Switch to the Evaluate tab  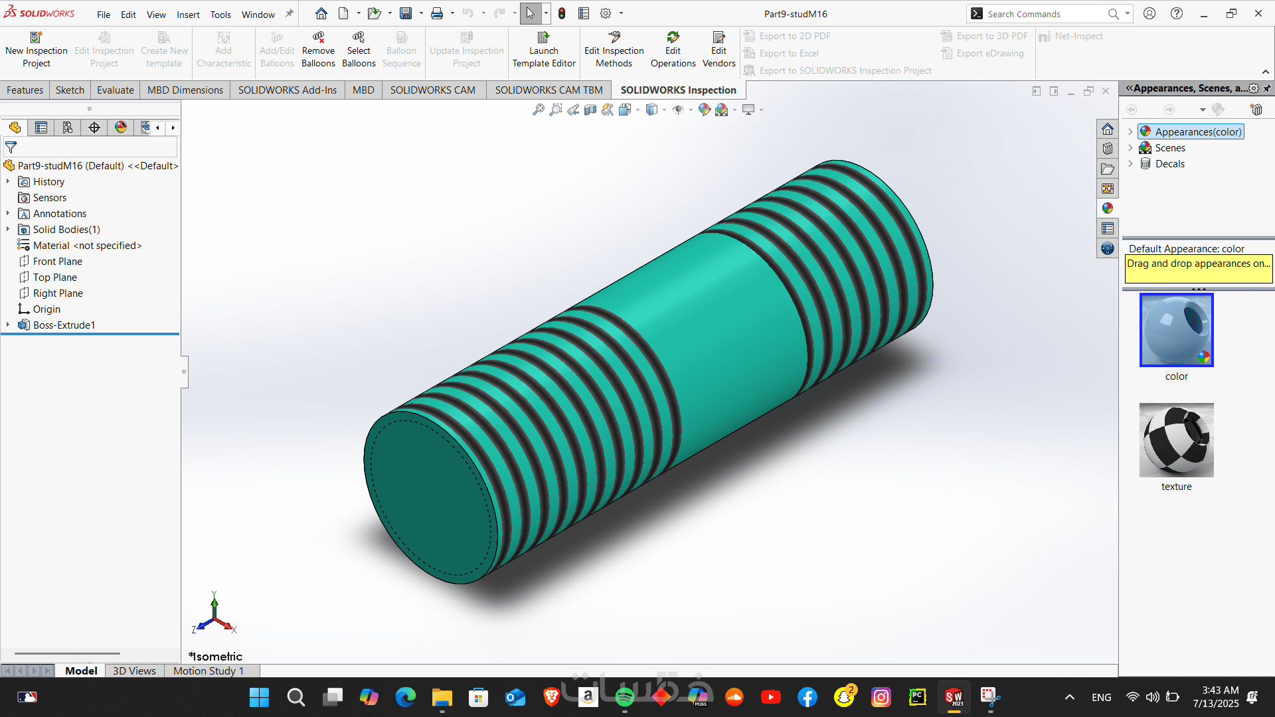point(115,90)
